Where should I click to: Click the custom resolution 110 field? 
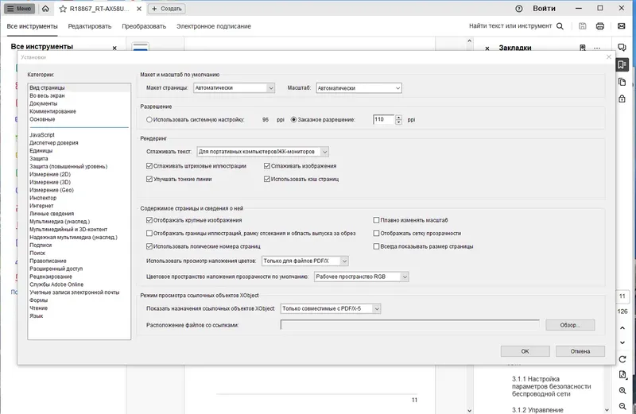click(383, 120)
